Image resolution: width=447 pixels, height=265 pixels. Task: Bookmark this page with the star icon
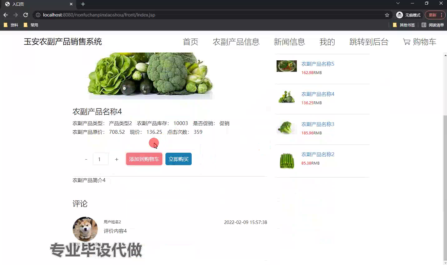(387, 15)
